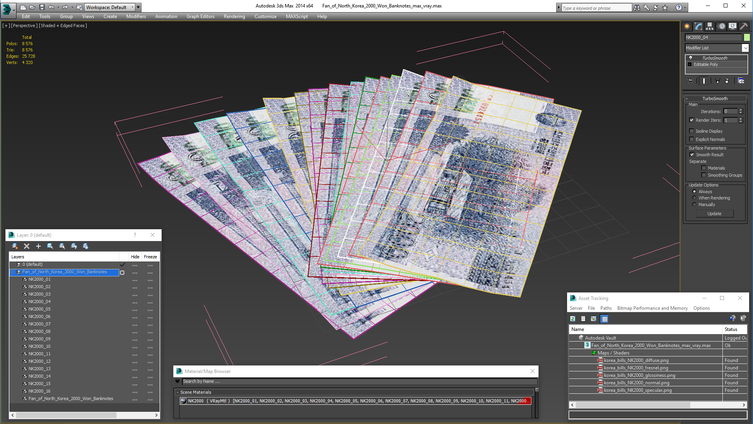Click the NK2000_04 object color swatch
This screenshot has height=424, width=753.
pyautogui.click(x=747, y=37)
